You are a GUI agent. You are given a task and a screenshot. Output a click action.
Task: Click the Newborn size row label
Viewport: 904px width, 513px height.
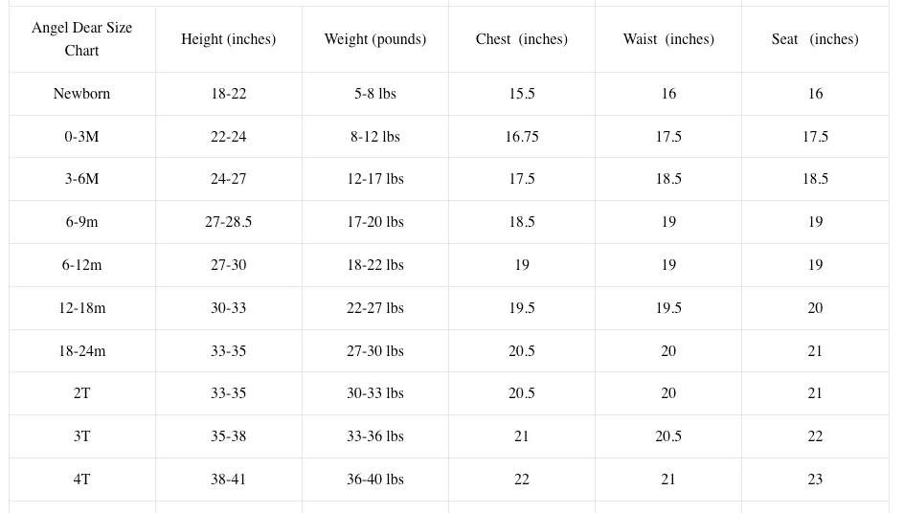(81, 94)
